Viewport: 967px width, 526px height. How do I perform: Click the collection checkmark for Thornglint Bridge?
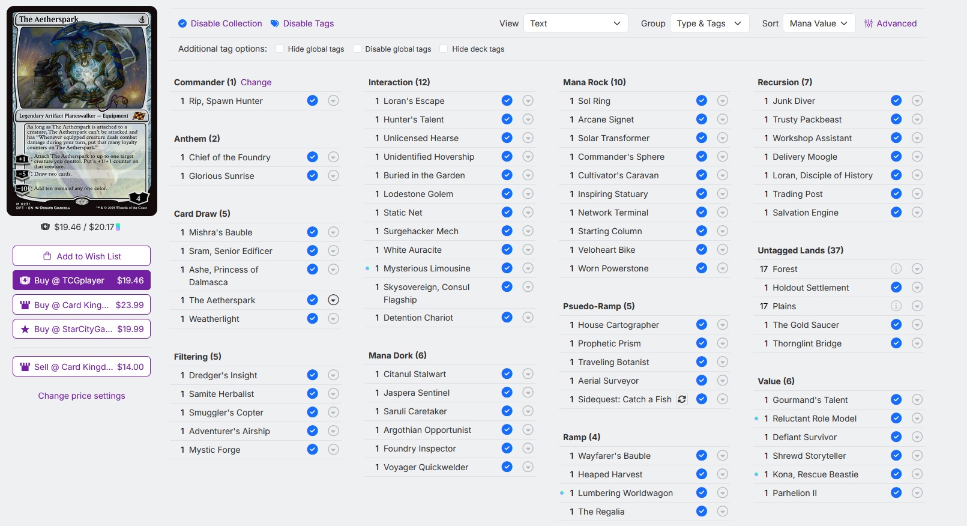point(896,343)
